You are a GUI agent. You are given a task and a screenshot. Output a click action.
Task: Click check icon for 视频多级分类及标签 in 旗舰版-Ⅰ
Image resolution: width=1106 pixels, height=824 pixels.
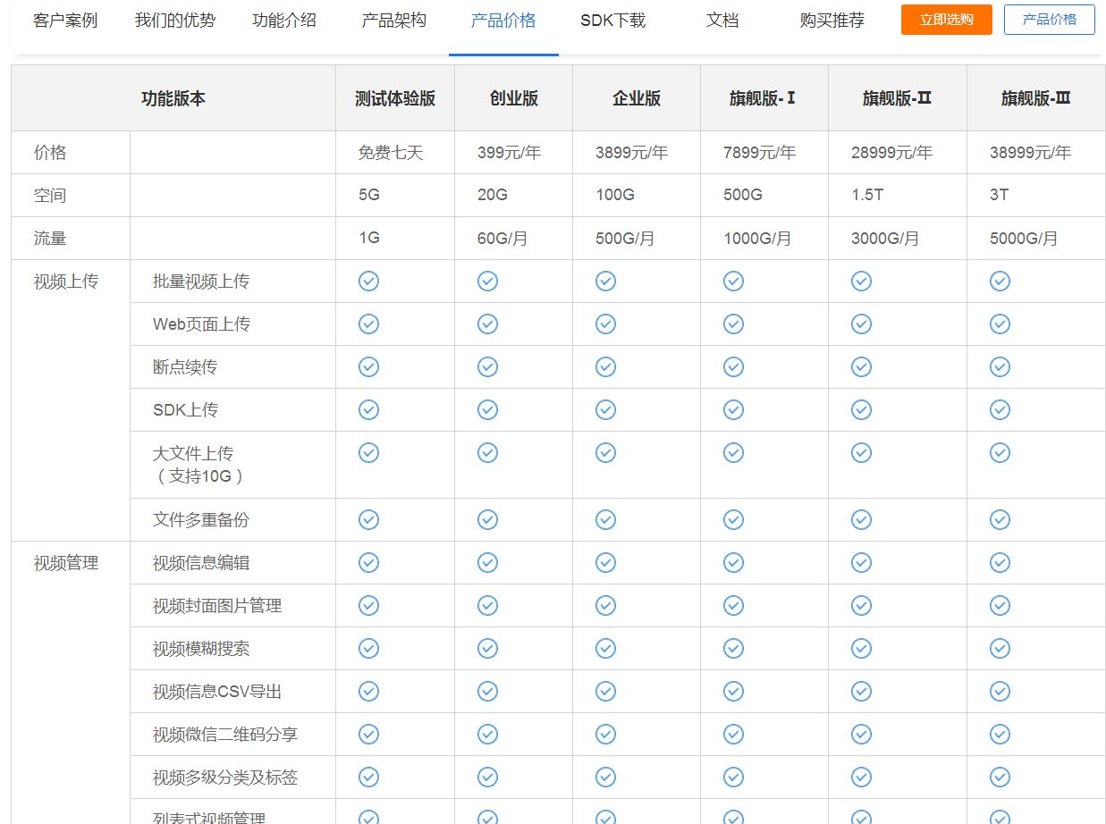pyautogui.click(x=733, y=778)
